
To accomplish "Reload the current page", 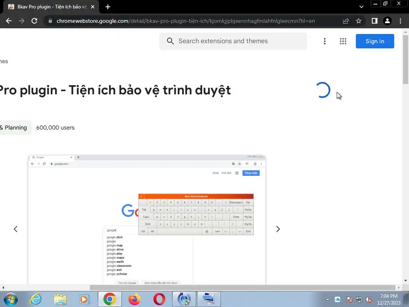I will pos(34,21).
